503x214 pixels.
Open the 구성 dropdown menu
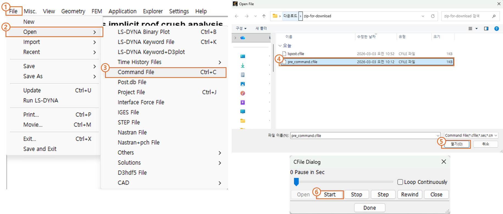(241, 29)
